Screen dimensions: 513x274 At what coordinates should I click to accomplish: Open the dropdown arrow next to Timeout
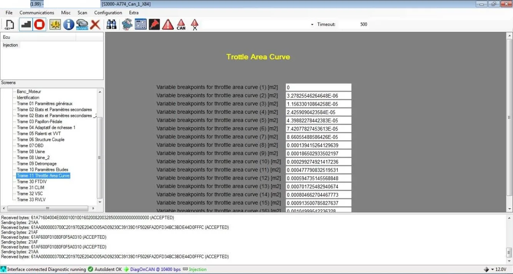[312, 25]
